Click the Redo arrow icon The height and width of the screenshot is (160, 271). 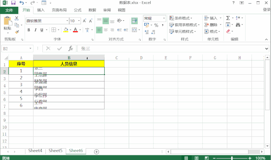click(32, 3)
